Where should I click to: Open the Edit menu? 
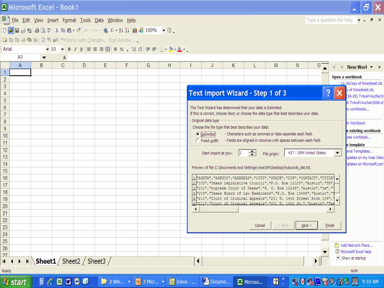26,20
